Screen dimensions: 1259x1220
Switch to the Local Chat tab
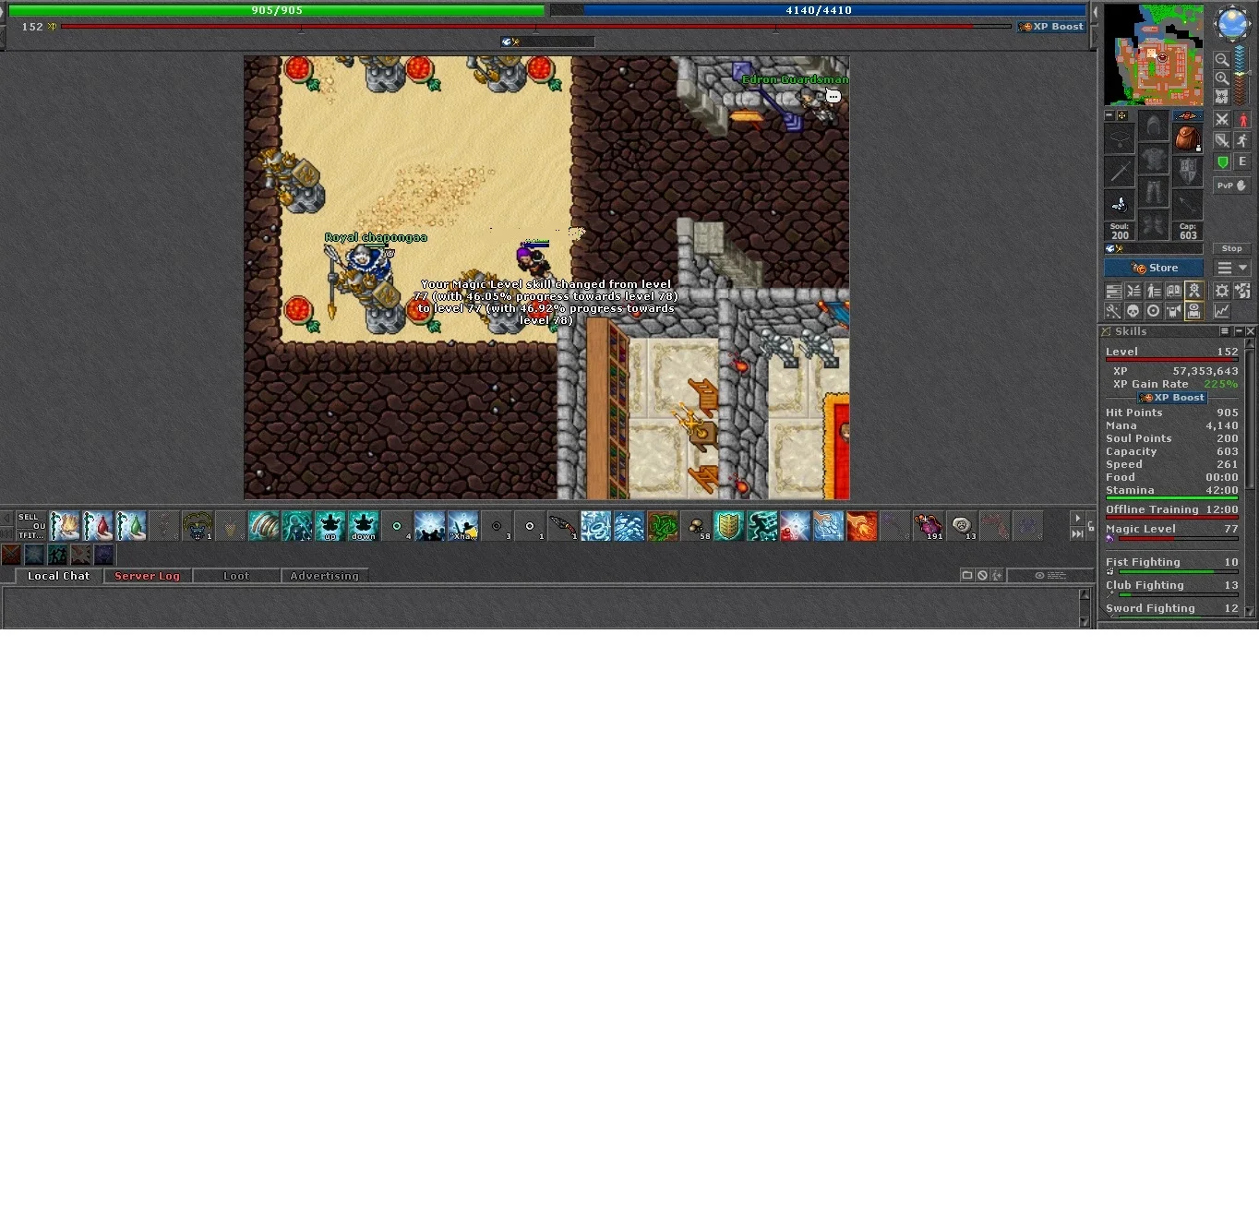59,576
